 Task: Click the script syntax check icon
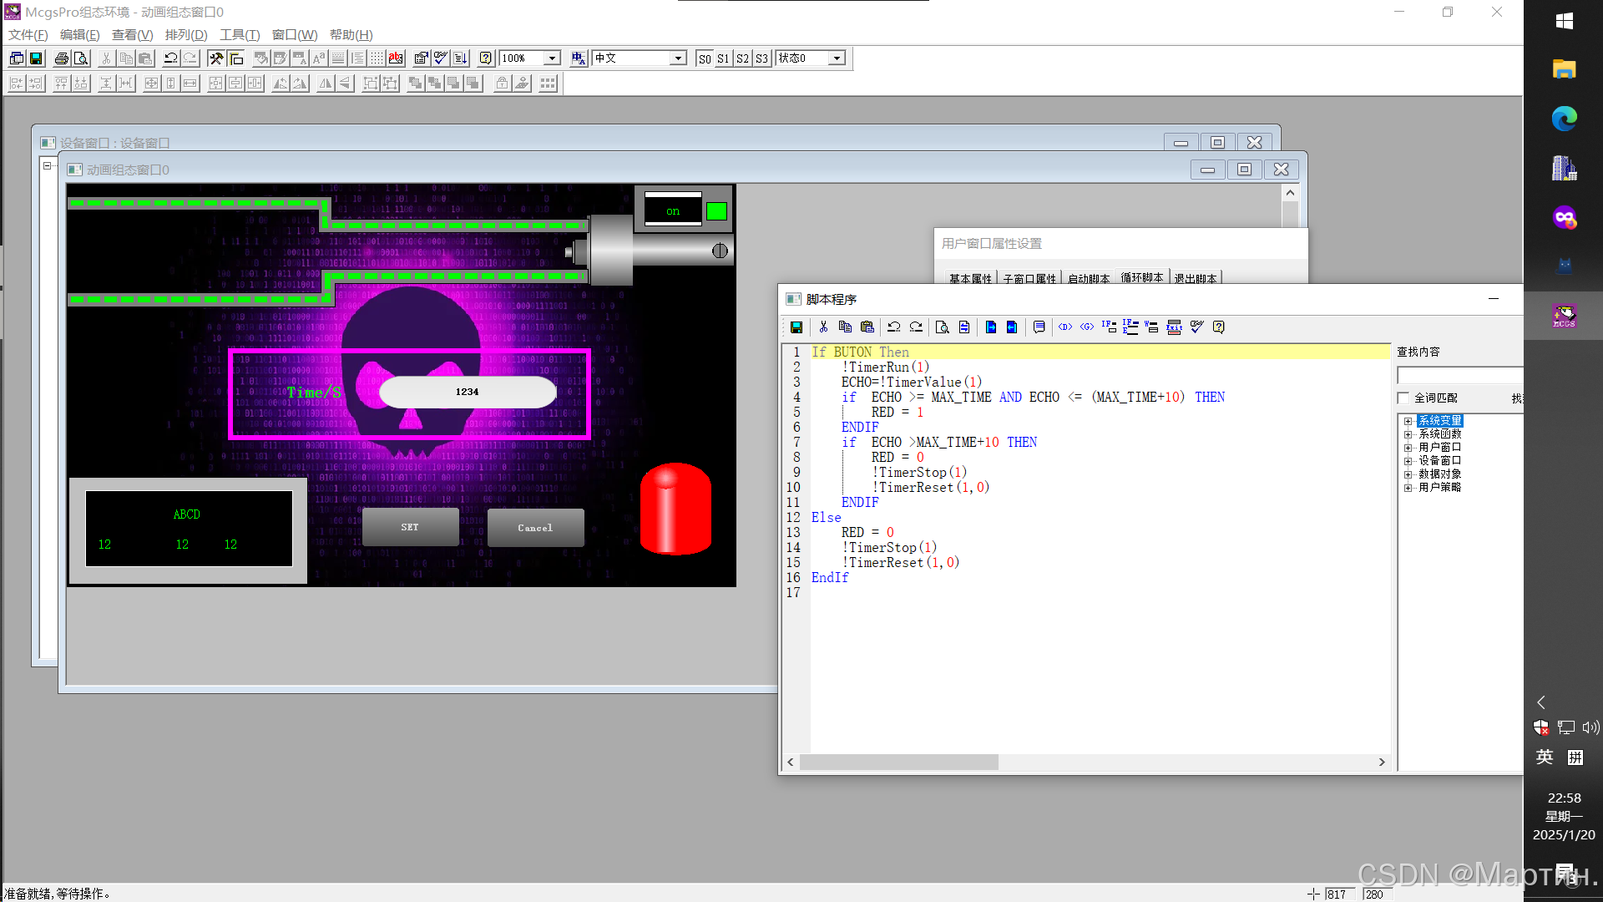(1196, 327)
